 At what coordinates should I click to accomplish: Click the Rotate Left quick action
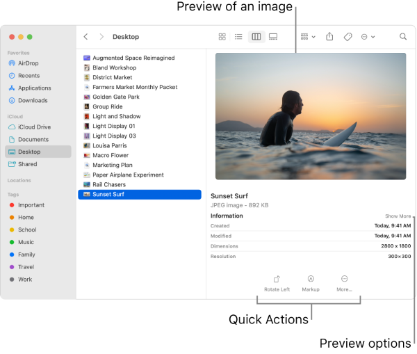(277, 284)
